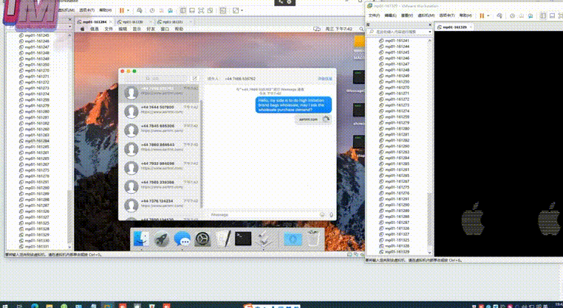The image size is (563, 308).
Task: Open 信息 menu in macOS menu bar
Action: pyautogui.click(x=95, y=29)
